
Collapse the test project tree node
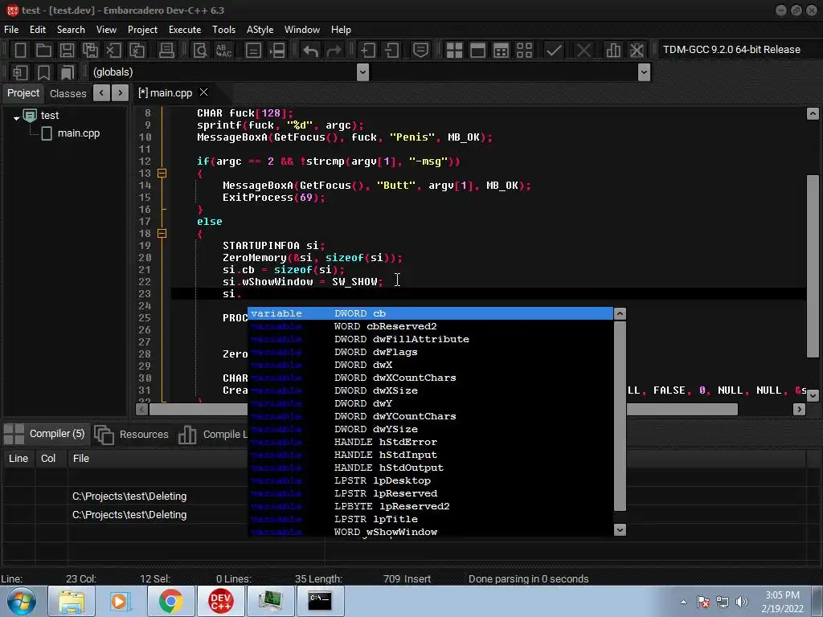pos(16,117)
